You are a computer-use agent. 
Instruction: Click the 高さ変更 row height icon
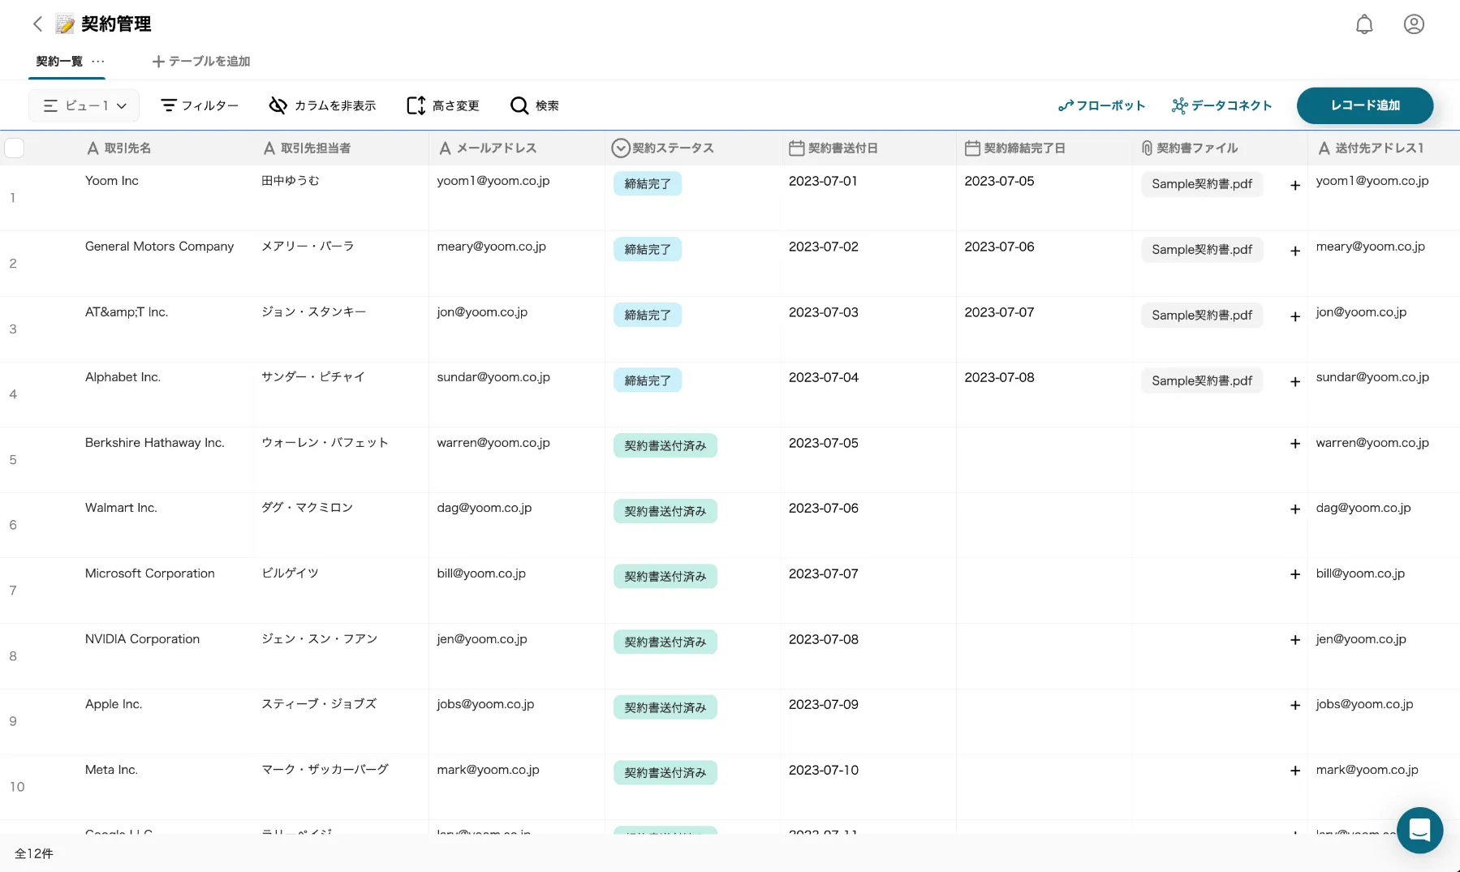(416, 105)
